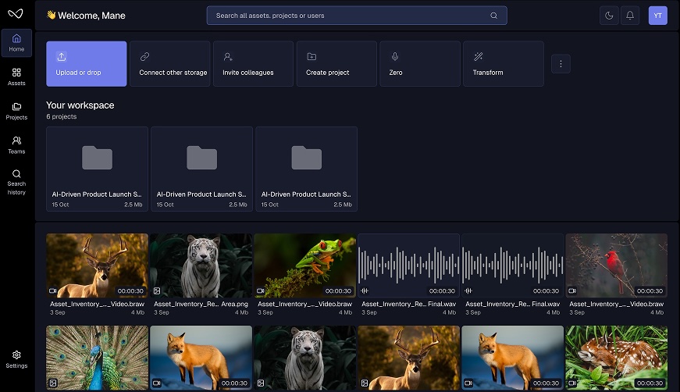Click image type icon on tiger thumbnail
Screen dimensions: 680x392
pyautogui.click(x=157, y=291)
